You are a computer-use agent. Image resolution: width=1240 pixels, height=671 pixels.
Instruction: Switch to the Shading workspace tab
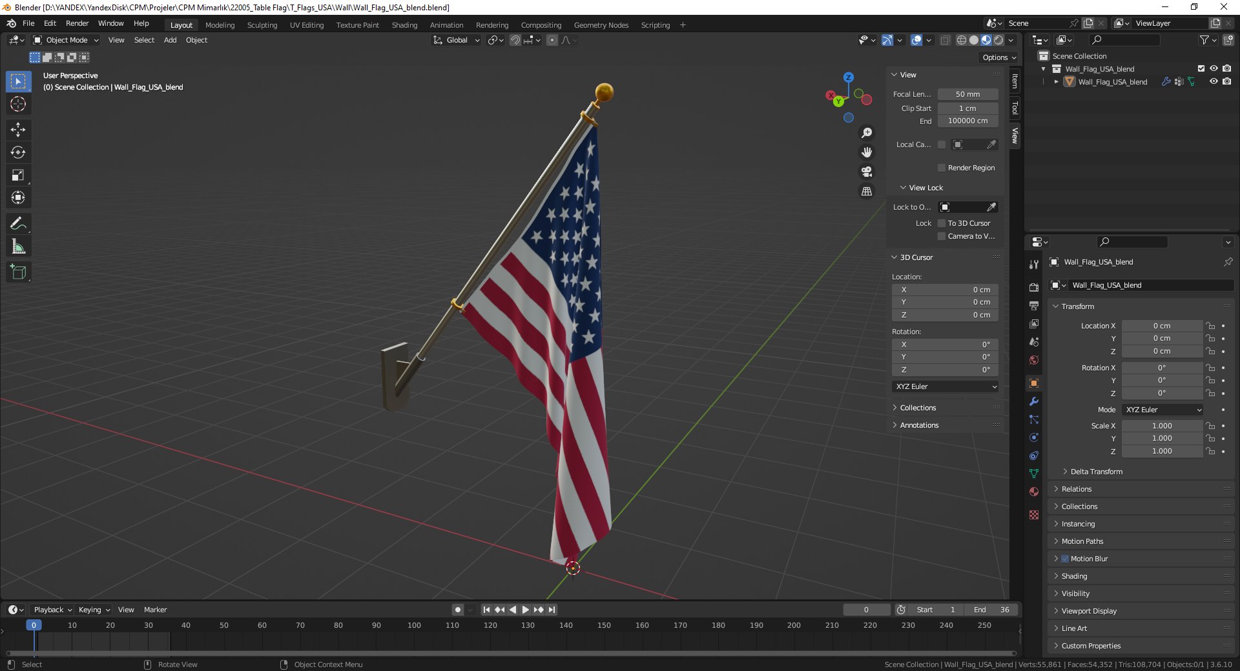pos(404,25)
